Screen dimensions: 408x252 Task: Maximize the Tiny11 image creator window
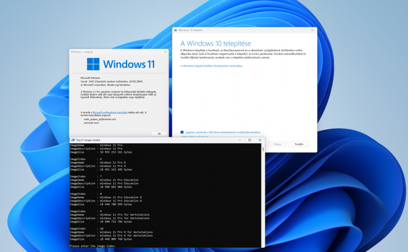pos(250,140)
